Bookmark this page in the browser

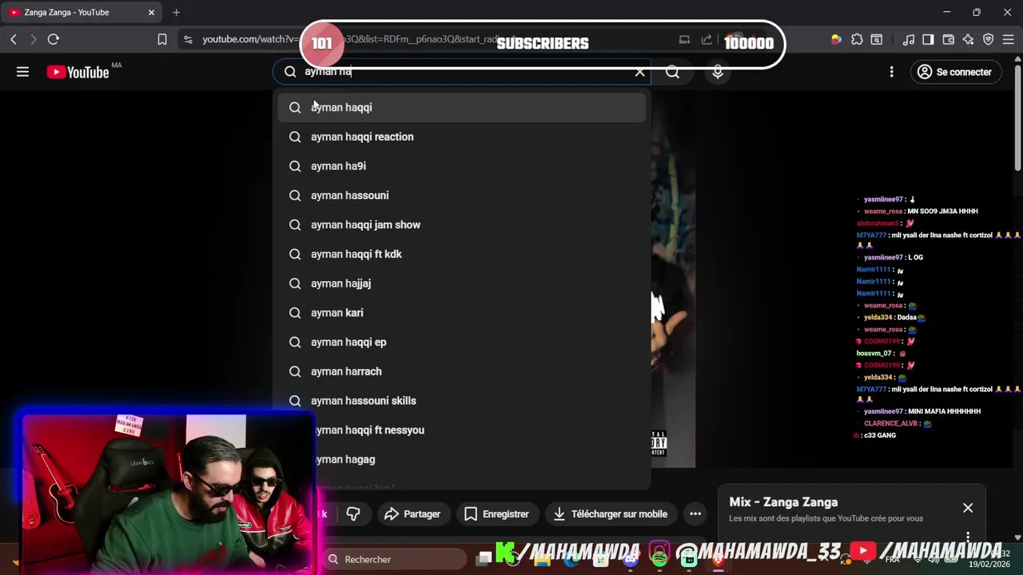point(162,39)
